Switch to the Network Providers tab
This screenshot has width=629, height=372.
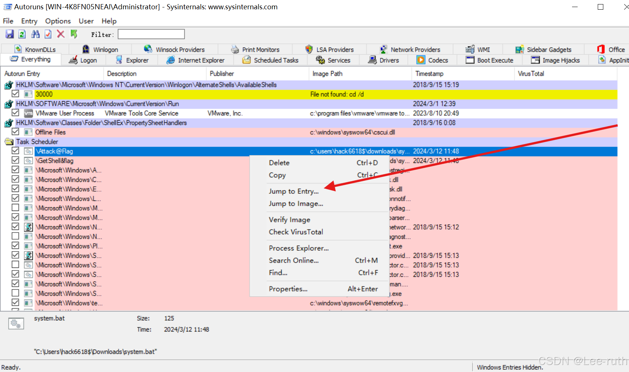pyautogui.click(x=410, y=49)
